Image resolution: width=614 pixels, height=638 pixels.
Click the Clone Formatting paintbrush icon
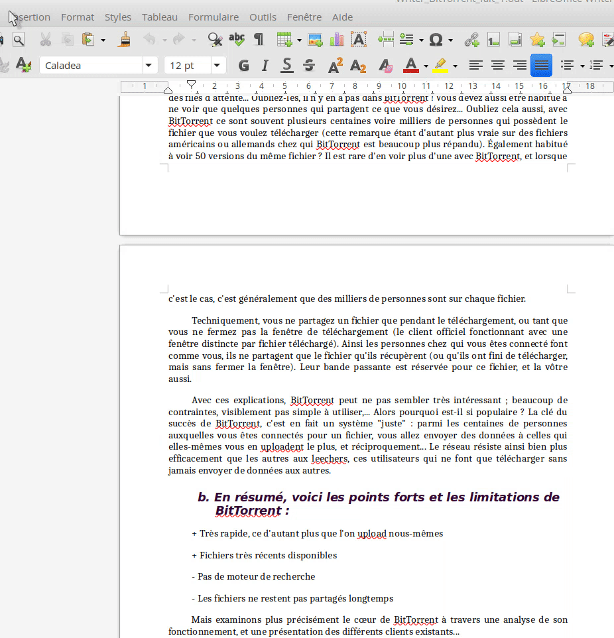click(124, 40)
